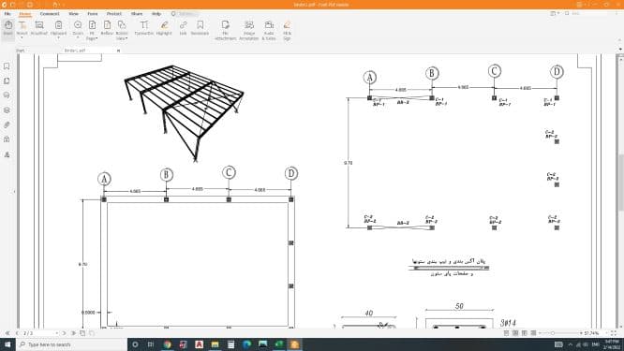The height and width of the screenshot is (351, 624).
Task: Switch to the View tab
Action: pos(74,13)
